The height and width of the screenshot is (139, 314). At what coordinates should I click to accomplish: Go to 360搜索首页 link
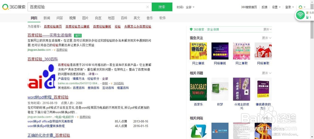click(x=249, y=7)
